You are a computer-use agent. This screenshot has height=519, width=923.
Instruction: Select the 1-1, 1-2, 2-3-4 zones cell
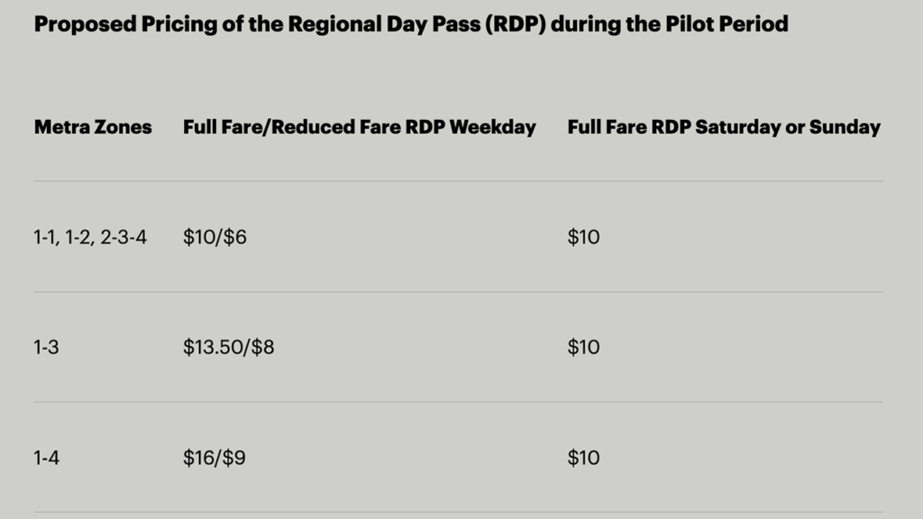pyautogui.click(x=90, y=238)
